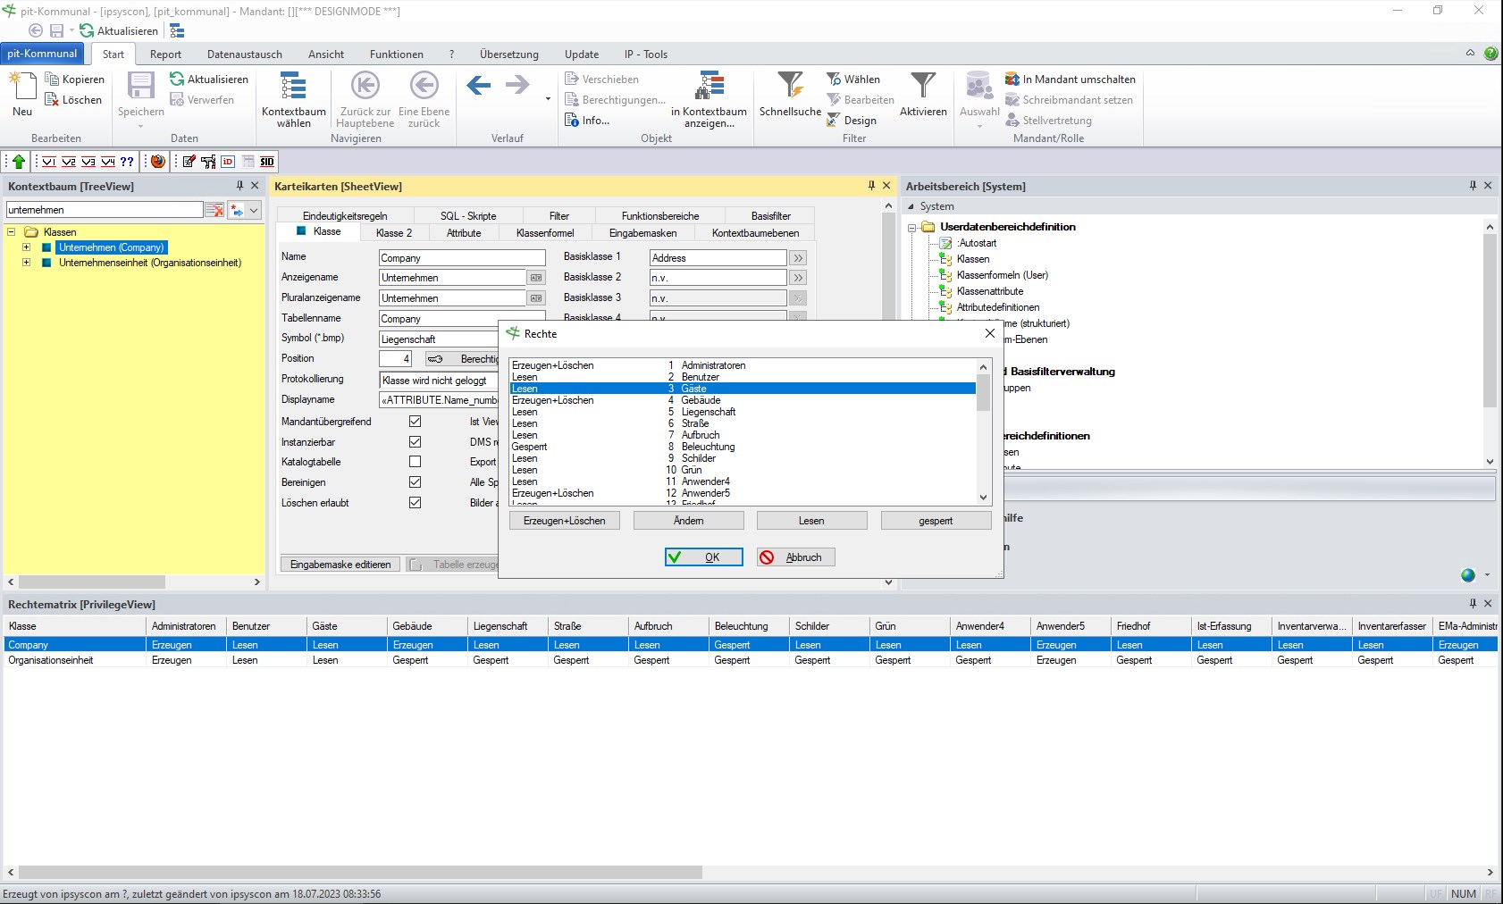Click the Kontextbaum wählen icon
This screenshot has height=904, width=1503.
(x=293, y=87)
